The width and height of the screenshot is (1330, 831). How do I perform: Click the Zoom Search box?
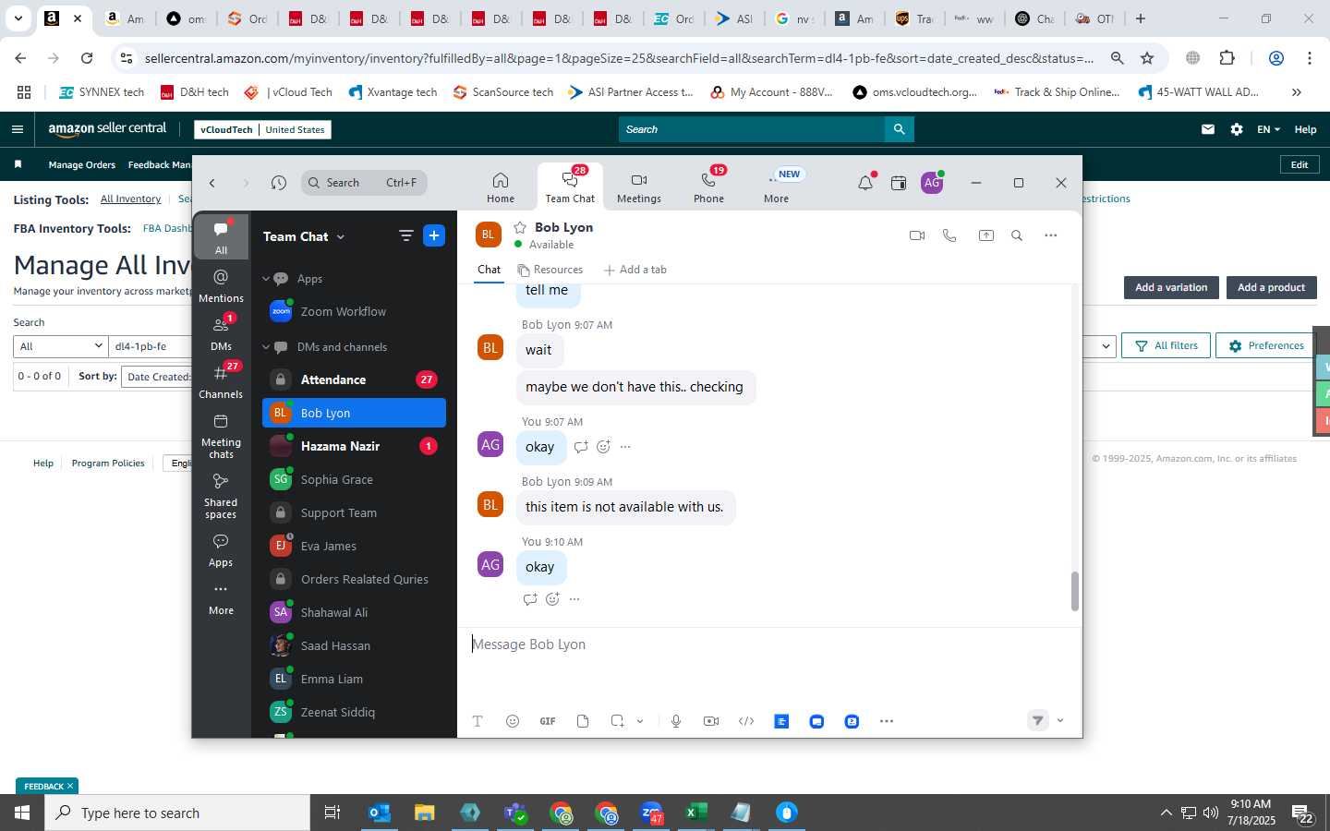pyautogui.click(x=364, y=183)
